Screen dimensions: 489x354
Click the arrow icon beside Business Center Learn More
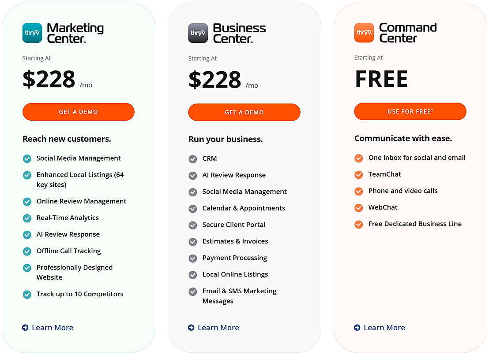click(x=191, y=328)
